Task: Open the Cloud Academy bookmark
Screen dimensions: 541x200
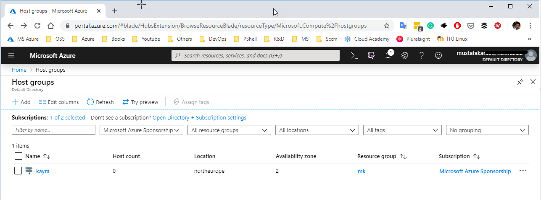Action: (367, 39)
